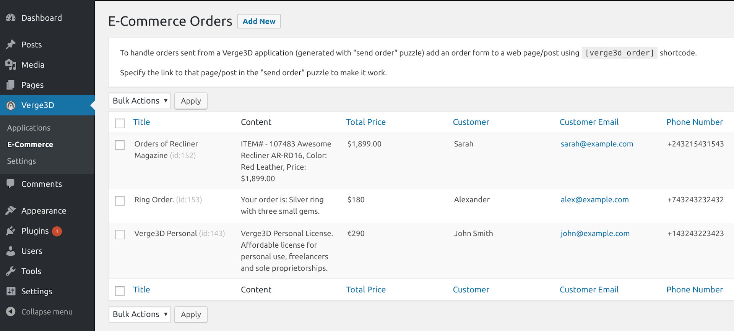Open the Tools menu
This screenshot has width=734, height=331.
[31, 271]
